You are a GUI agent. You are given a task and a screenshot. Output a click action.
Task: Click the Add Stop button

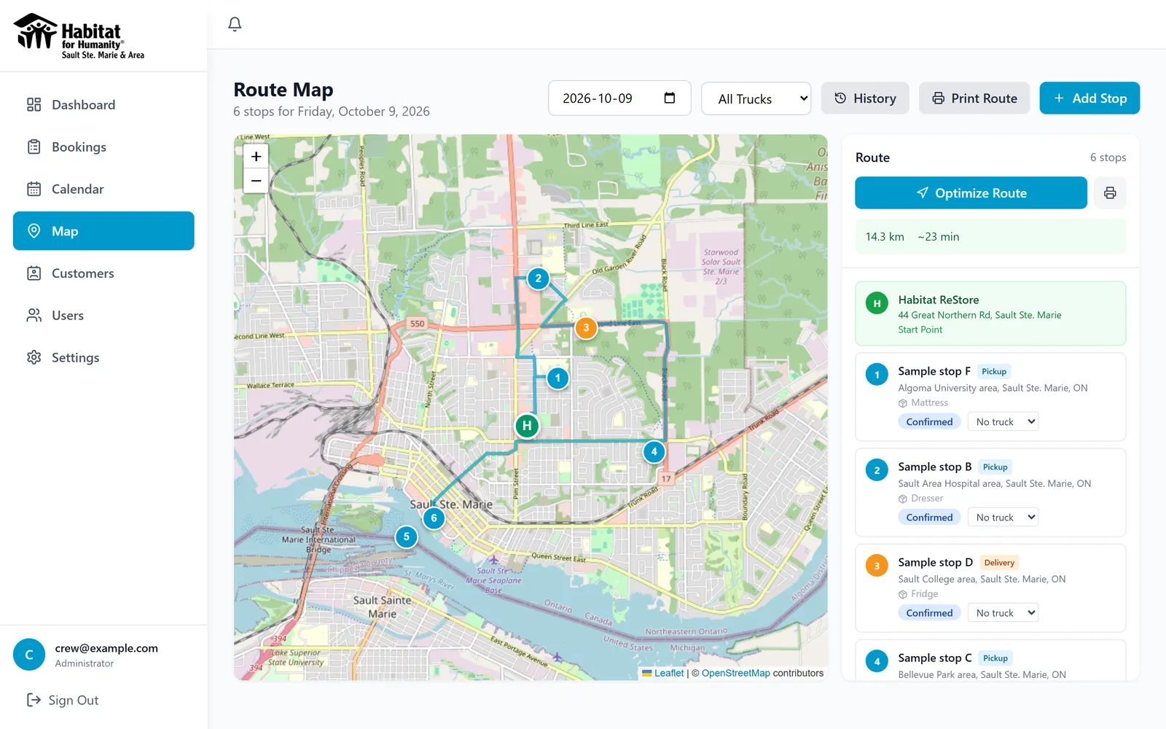click(x=1089, y=98)
